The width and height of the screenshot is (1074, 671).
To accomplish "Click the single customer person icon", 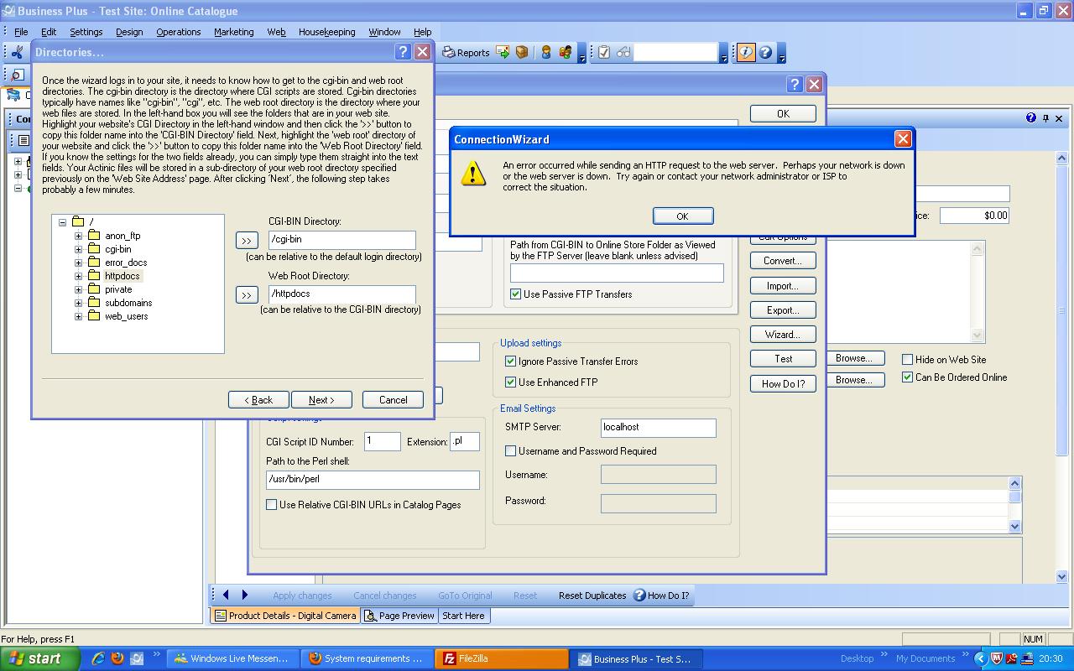I will pos(546,53).
